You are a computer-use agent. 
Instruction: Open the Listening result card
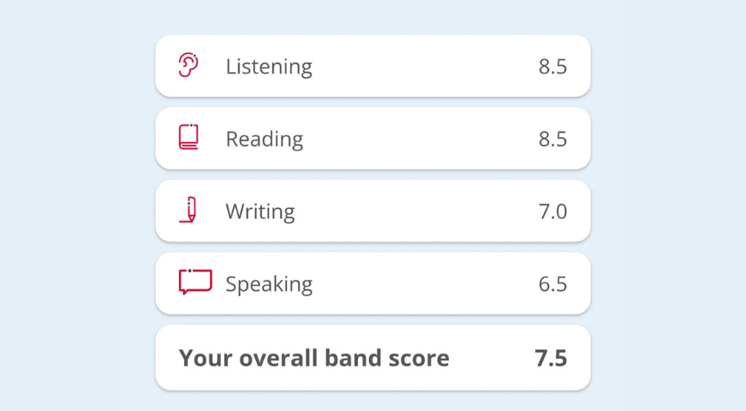(x=411, y=67)
